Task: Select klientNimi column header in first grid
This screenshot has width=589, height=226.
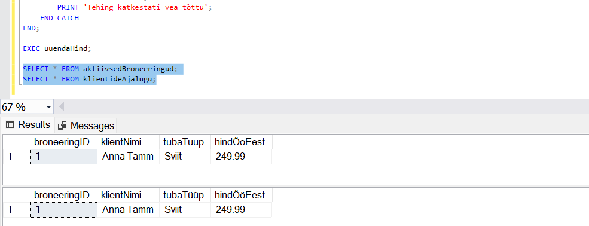Action: 129,142
